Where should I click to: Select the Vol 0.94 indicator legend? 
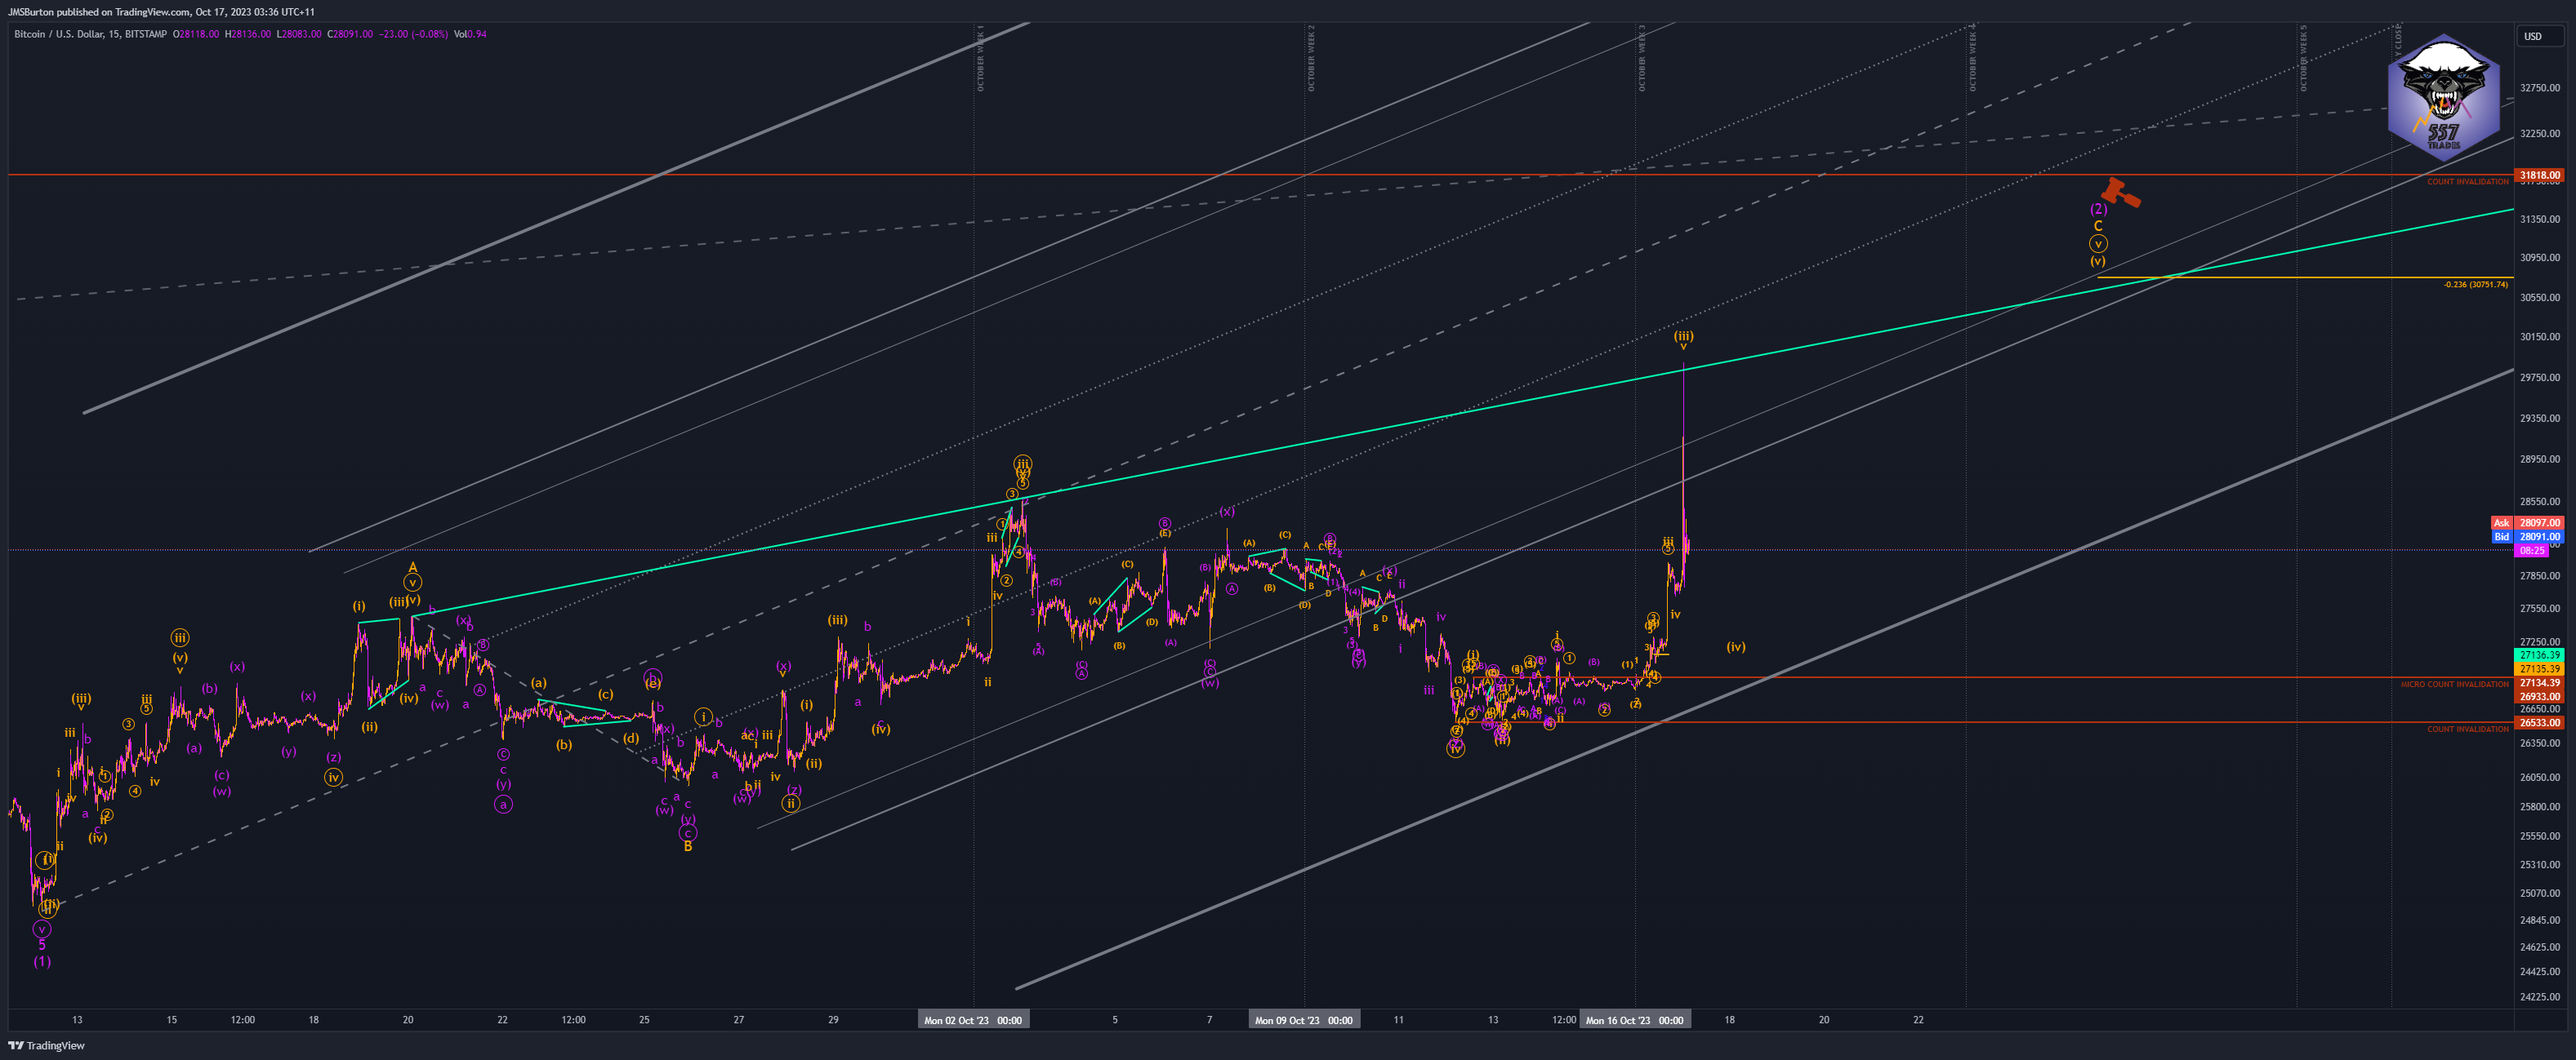pyautogui.click(x=469, y=34)
